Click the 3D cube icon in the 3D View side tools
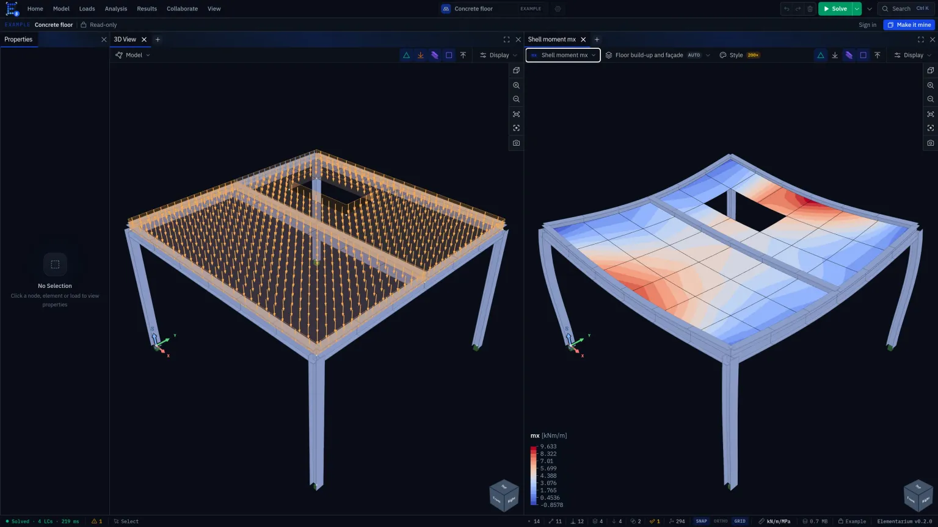The height and width of the screenshot is (527, 938). [x=516, y=70]
